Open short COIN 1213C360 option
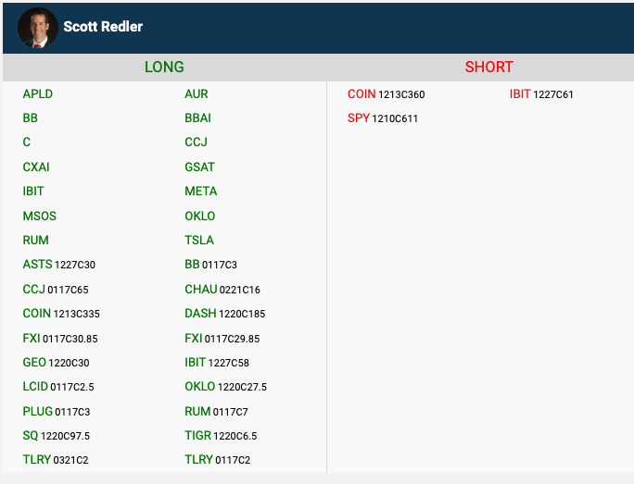Screen dimensions: 634x484 (386, 94)
